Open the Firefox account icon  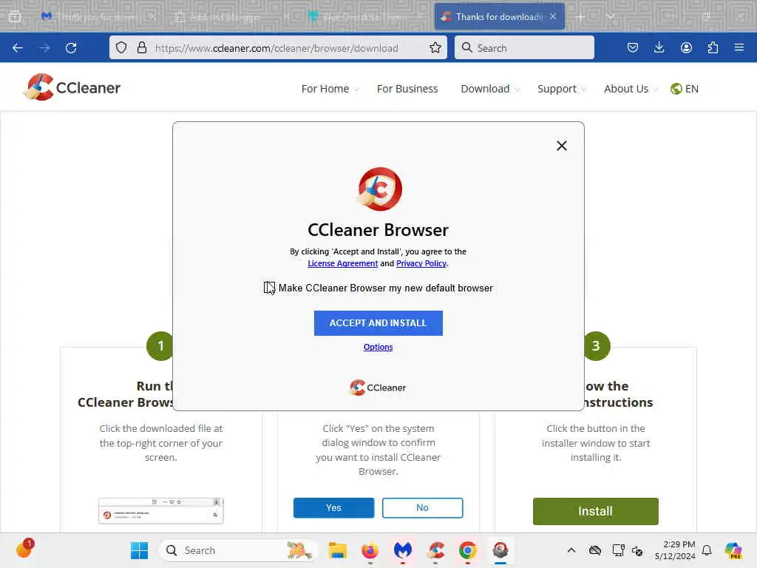pos(686,47)
